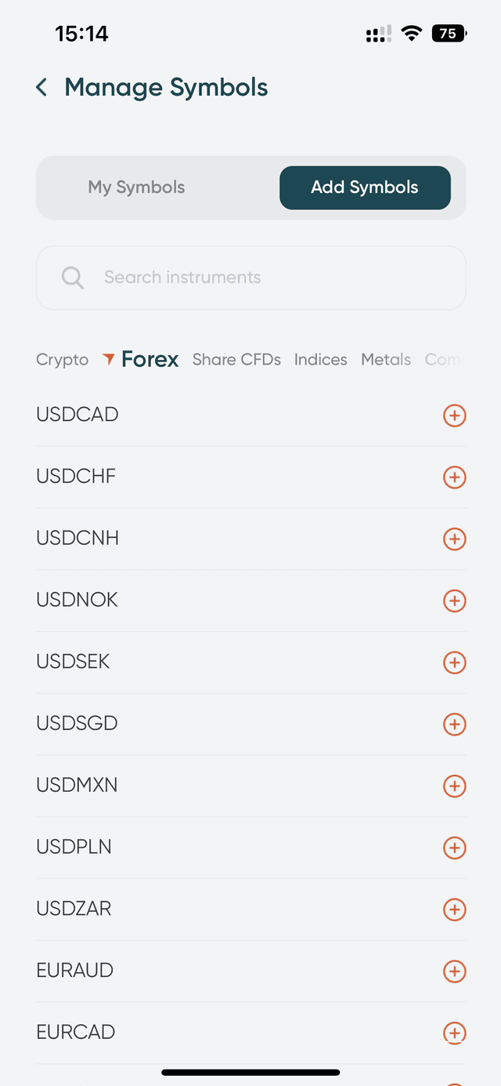Open the Metals category tab
The width and height of the screenshot is (501, 1086).
386,360
